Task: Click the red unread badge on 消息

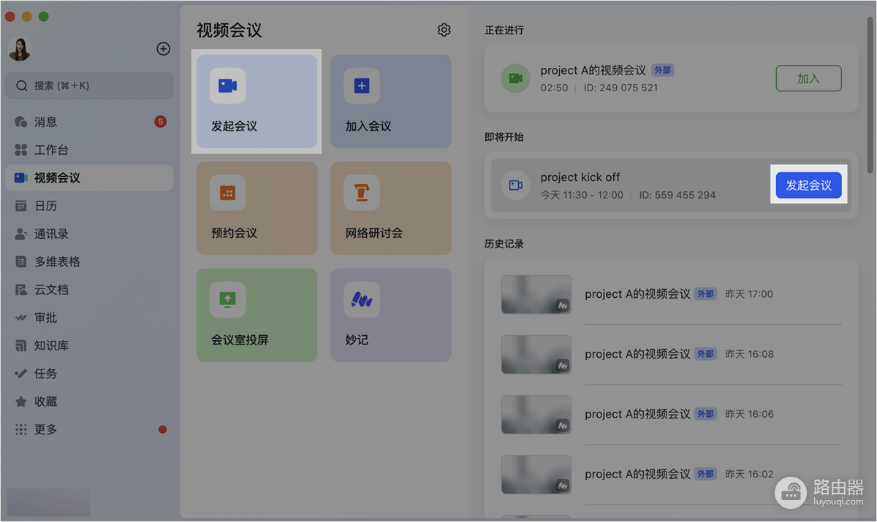Action: tap(161, 122)
